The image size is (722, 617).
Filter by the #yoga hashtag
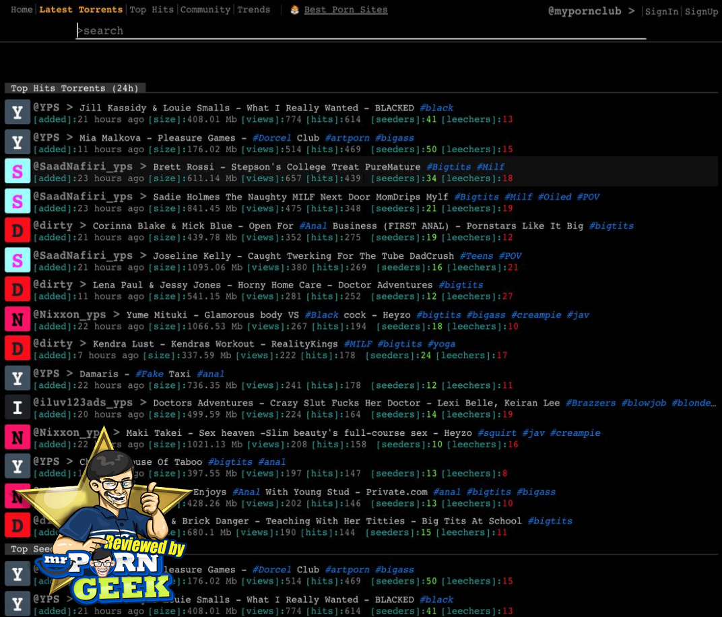pyautogui.click(x=441, y=344)
